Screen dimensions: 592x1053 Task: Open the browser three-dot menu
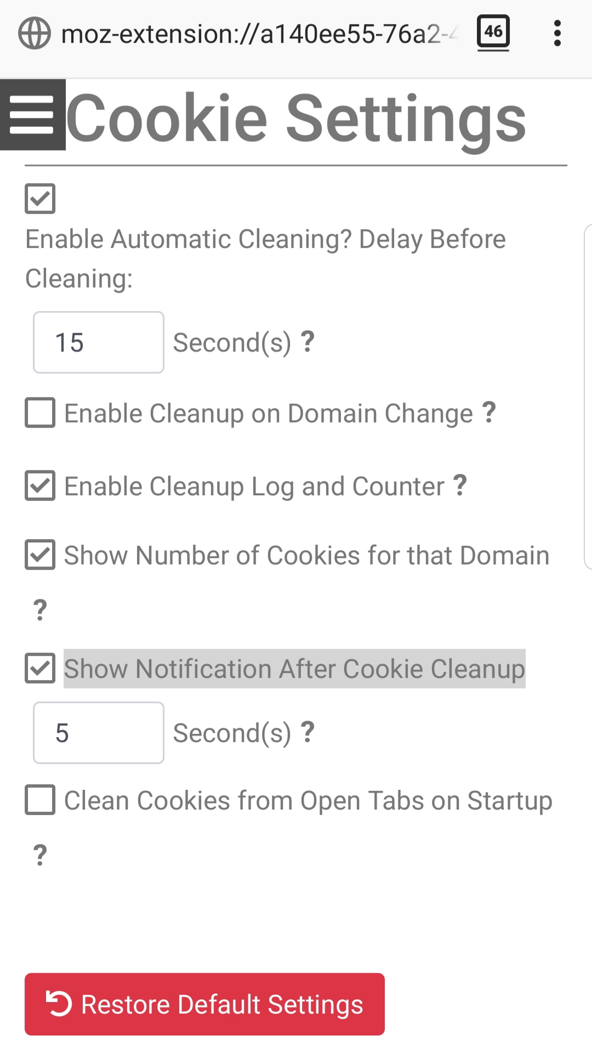(x=557, y=33)
